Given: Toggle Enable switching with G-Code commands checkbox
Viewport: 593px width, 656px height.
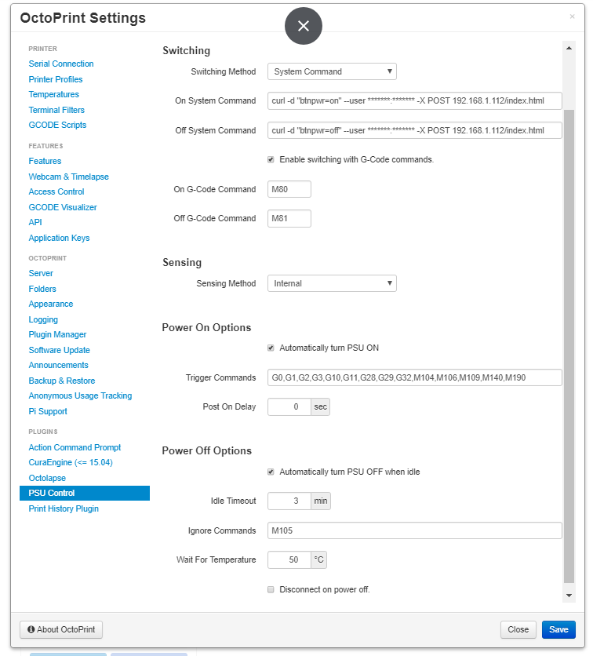Looking at the screenshot, I should 271,160.
